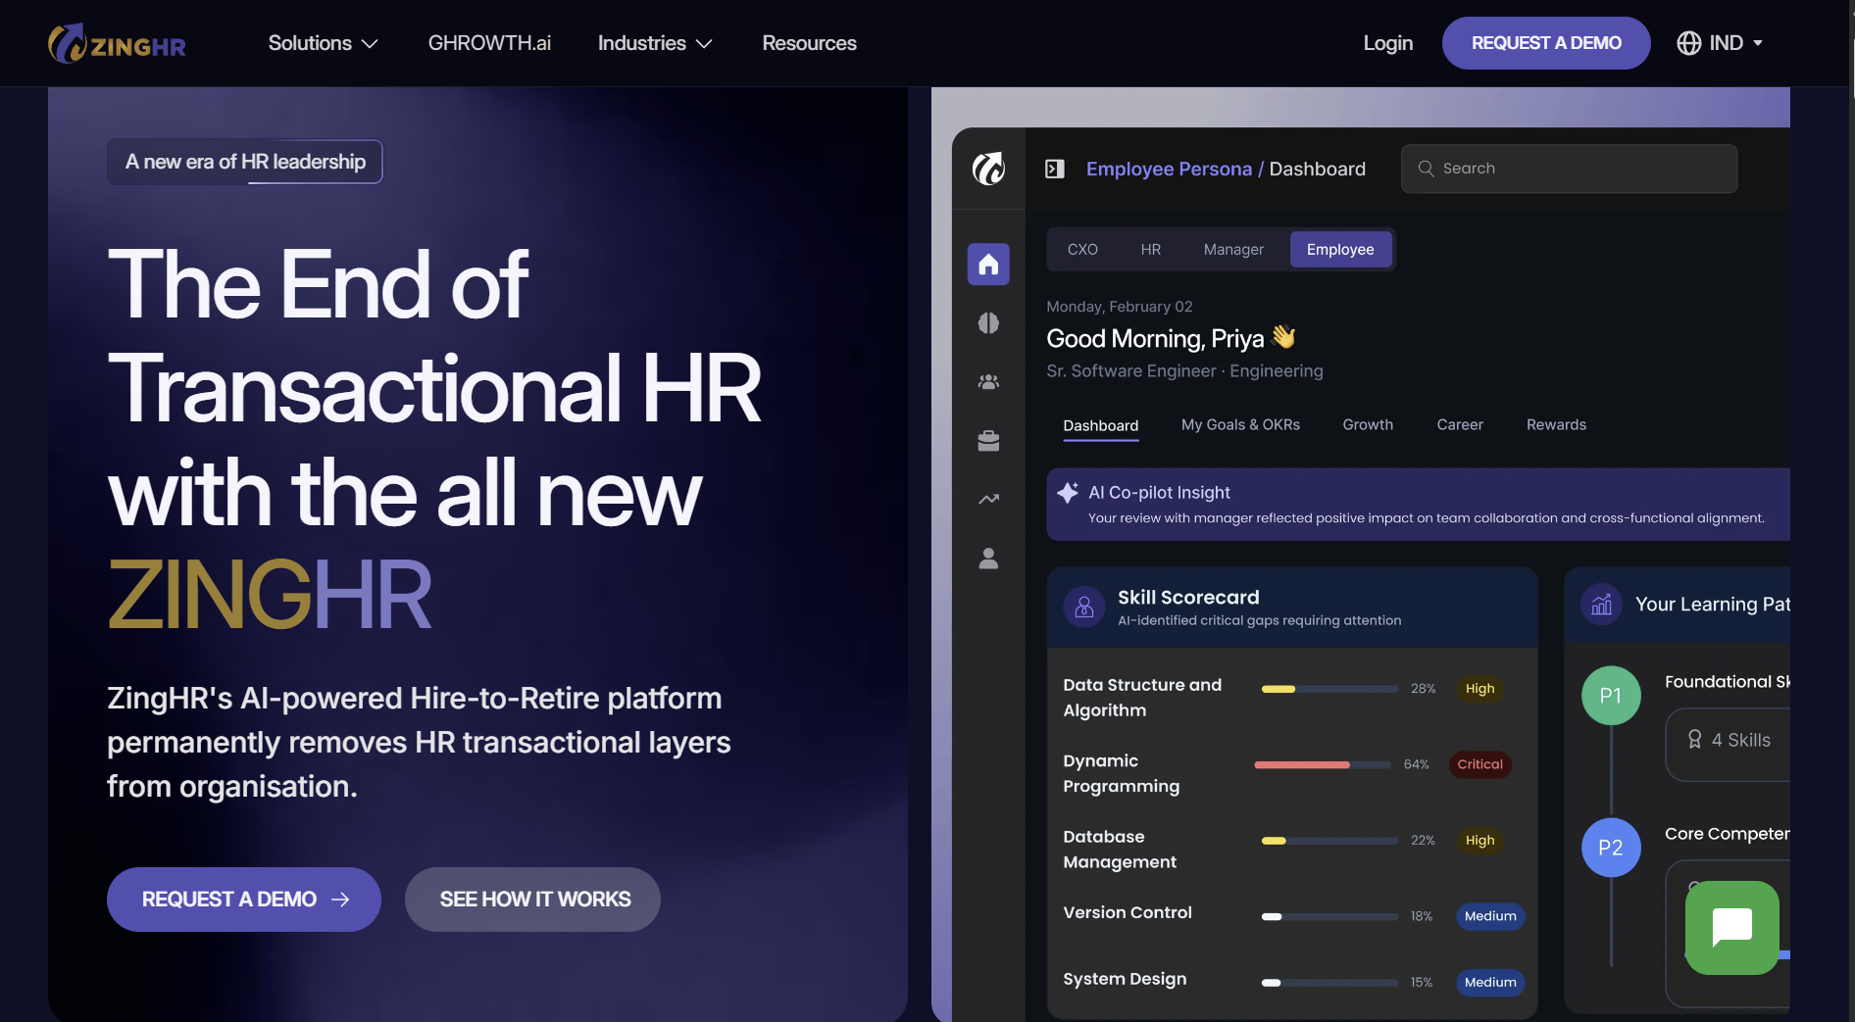
Task: Open the Dashboard sub-tab
Action: coord(1101,425)
